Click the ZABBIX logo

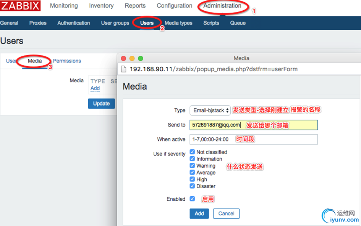point(20,6)
